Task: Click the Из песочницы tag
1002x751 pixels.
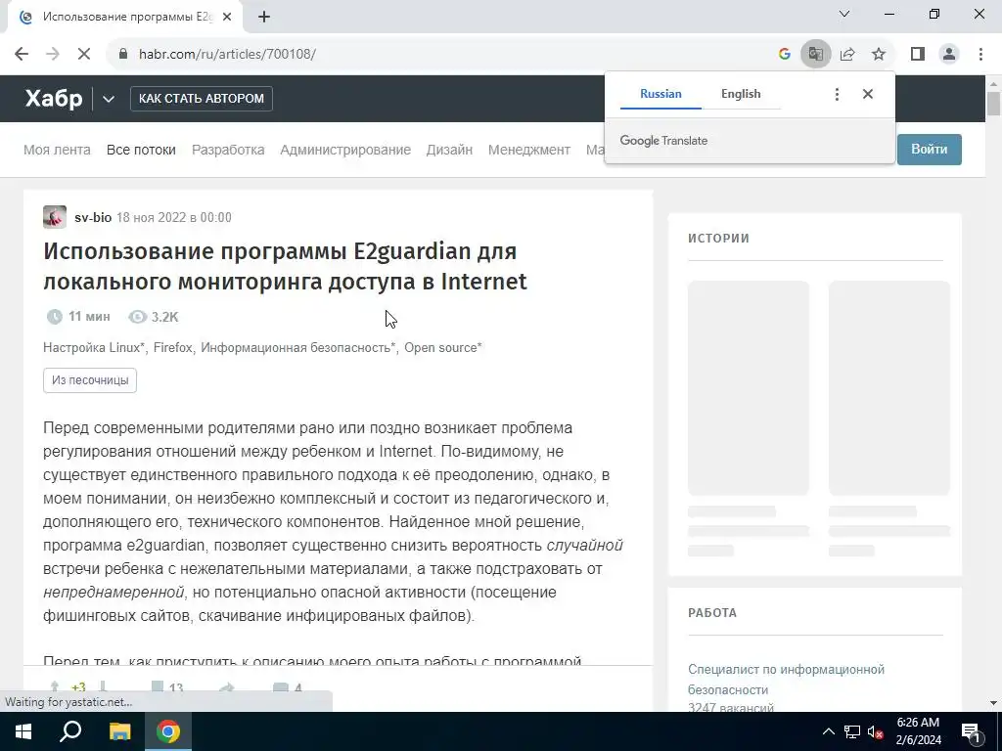Action: tap(90, 380)
